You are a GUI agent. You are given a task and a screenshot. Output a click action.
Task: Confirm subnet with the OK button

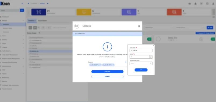(141, 70)
